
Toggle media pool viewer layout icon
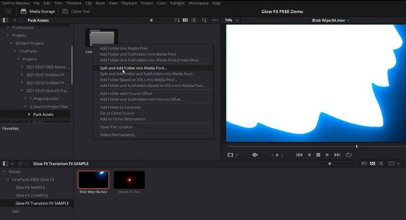point(392,163)
